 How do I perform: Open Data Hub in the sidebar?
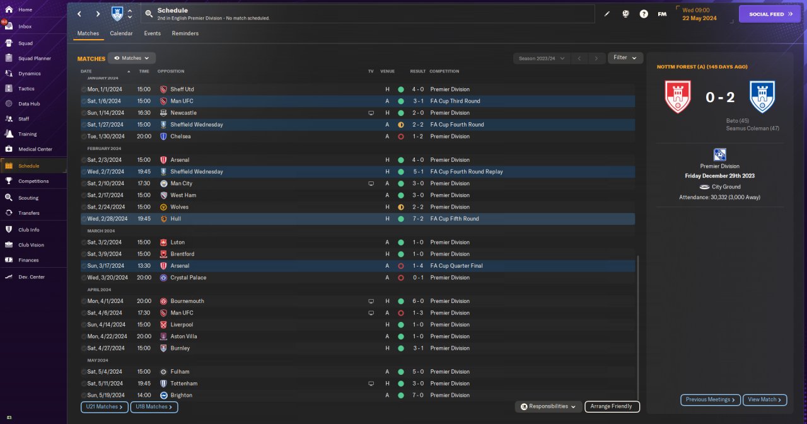pos(34,104)
